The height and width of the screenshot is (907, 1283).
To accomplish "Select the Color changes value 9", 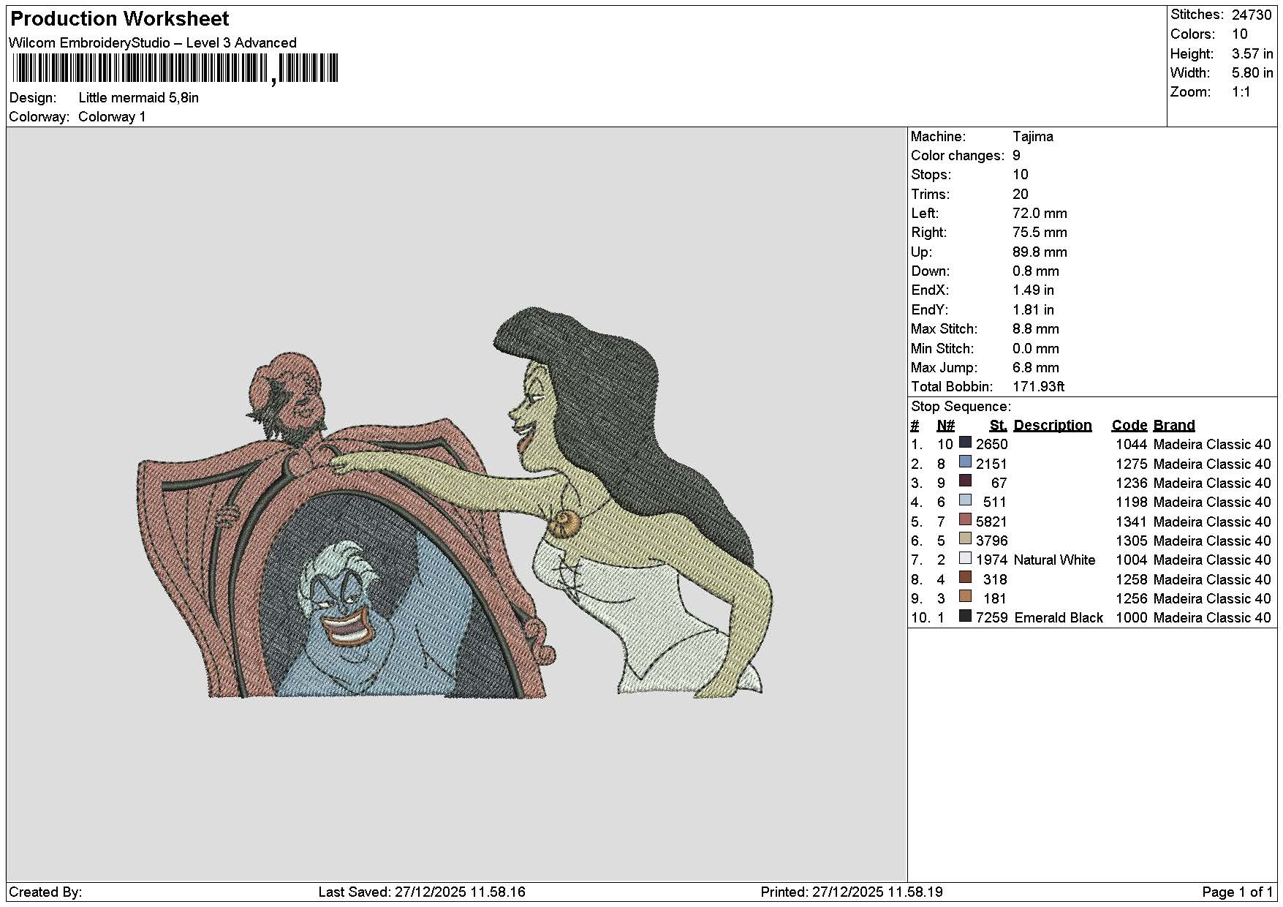I will point(1016,156).
